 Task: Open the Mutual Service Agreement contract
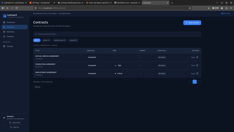(193, 57)
